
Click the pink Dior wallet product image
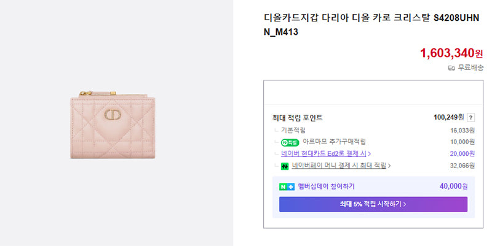(x=113, y=125)
